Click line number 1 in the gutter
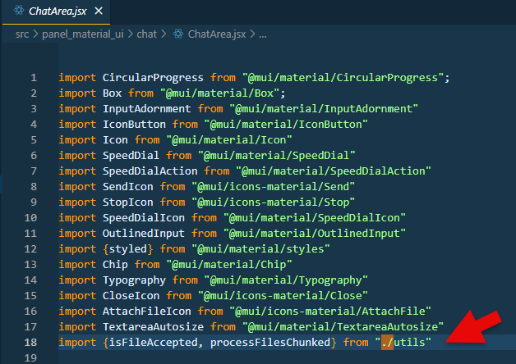The image size is (516, 364). pos(34,78)
